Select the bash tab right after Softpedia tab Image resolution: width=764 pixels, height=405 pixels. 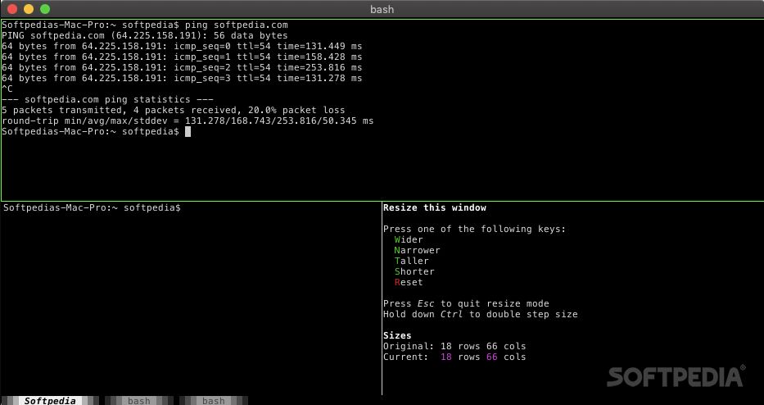pyautogui.click(x=139, y=401)
